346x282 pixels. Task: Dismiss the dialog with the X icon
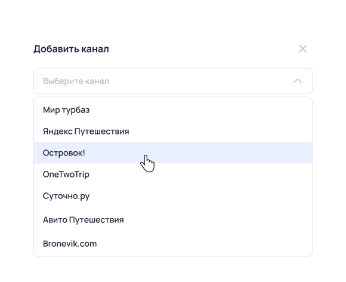302,48
